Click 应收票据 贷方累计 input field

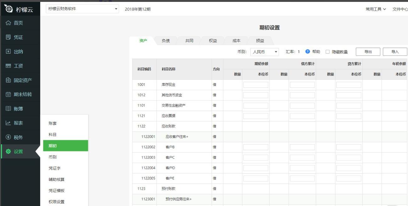pos(349,116)
